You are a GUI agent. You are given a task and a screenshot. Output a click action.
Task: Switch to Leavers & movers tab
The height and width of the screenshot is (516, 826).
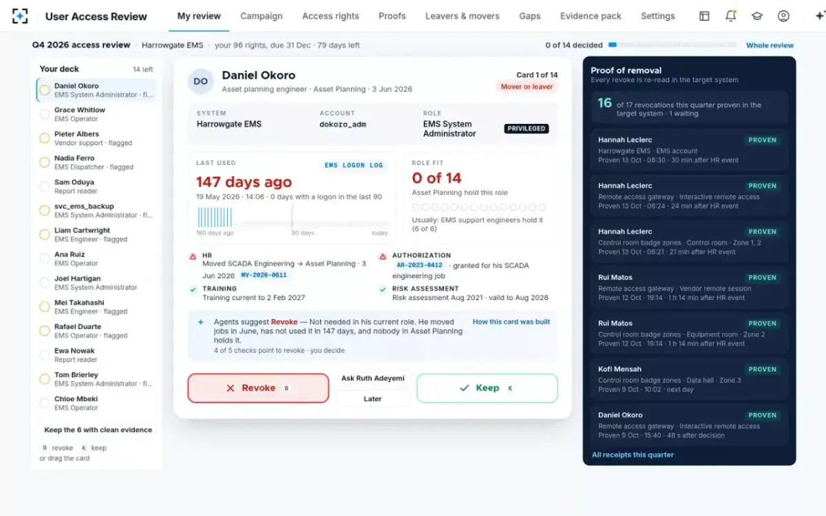pyautogui.click(x=463, y=16)
